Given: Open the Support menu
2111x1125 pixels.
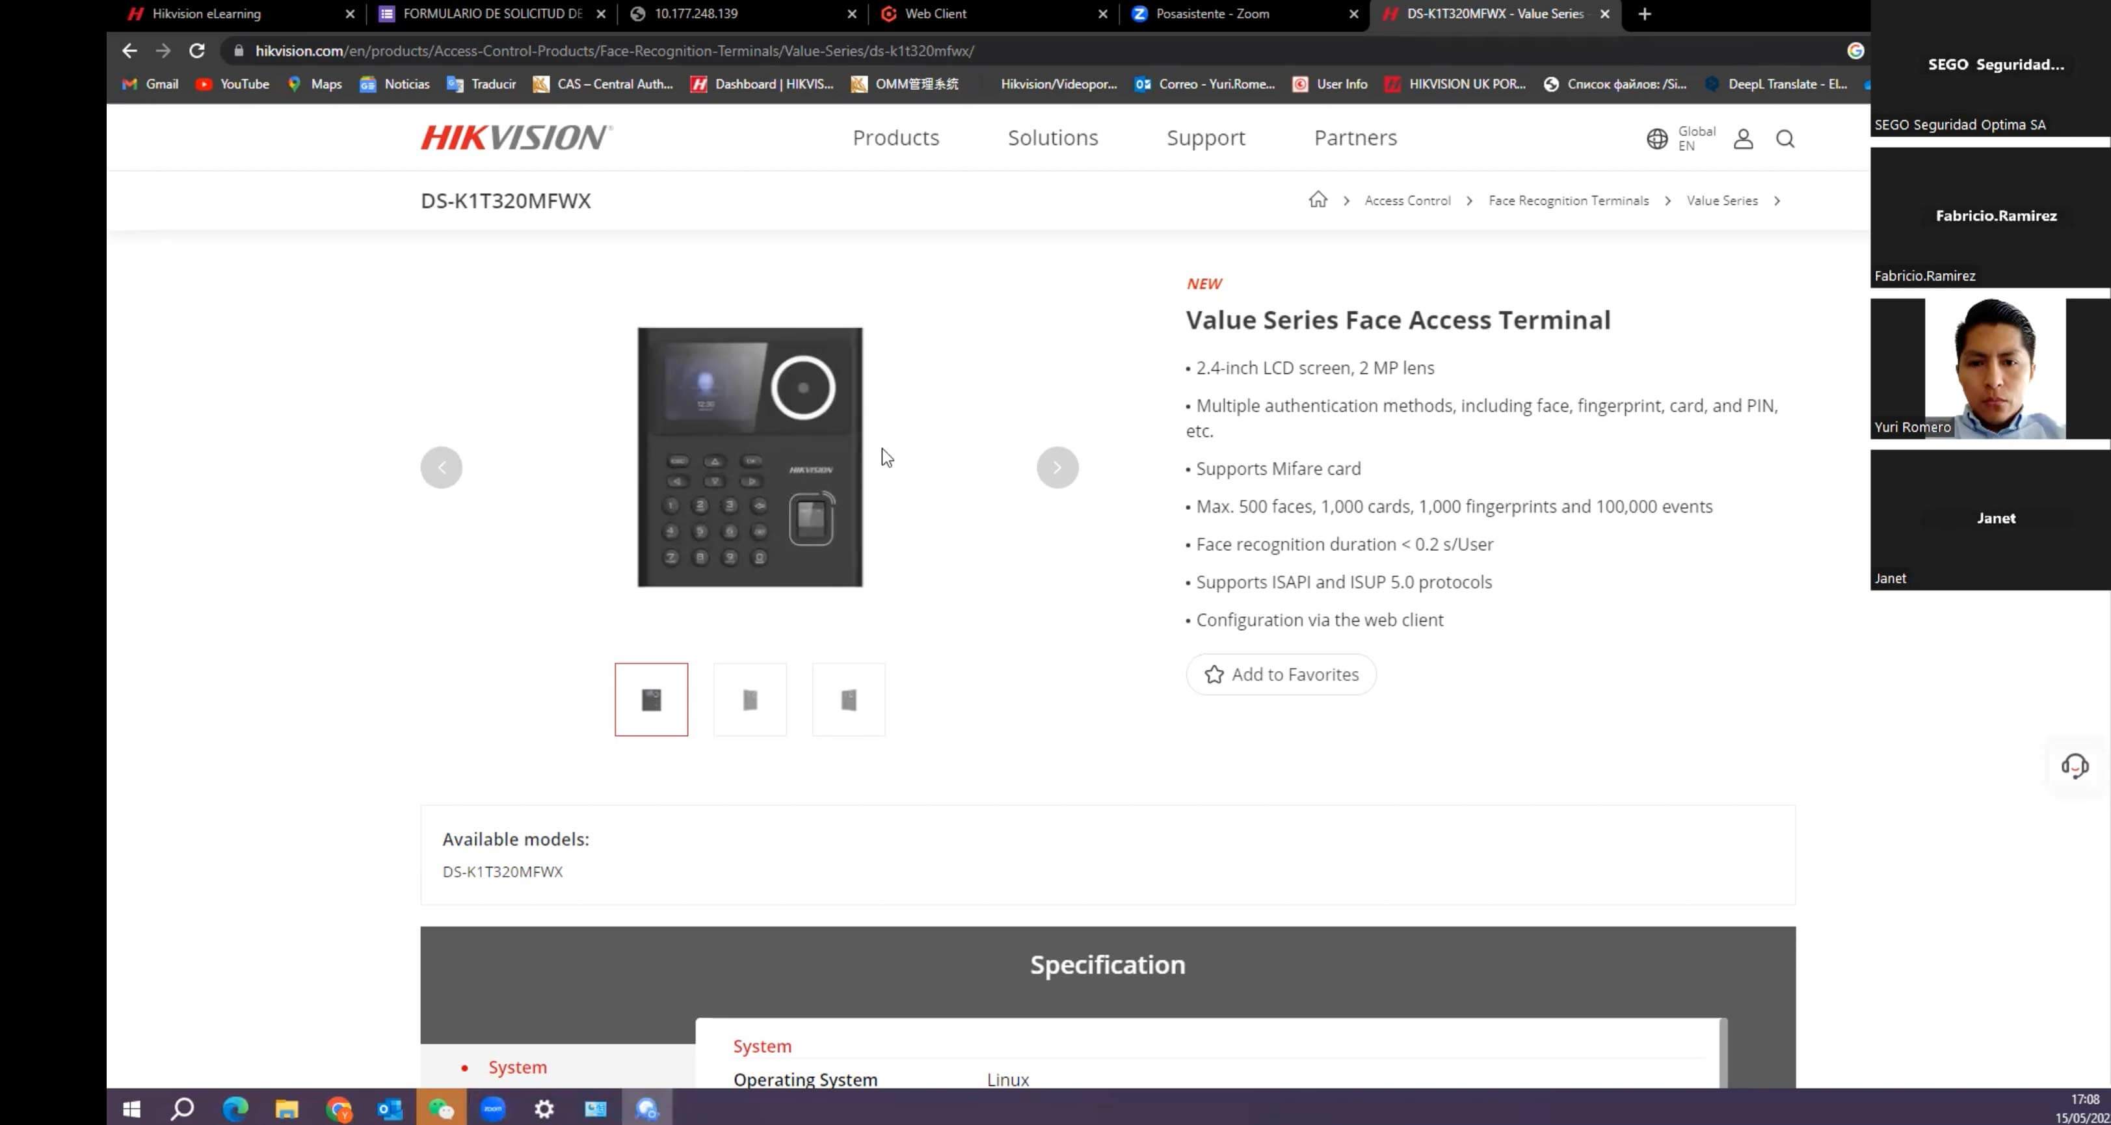Looking at the screenshot, I should coord(1206,138).
